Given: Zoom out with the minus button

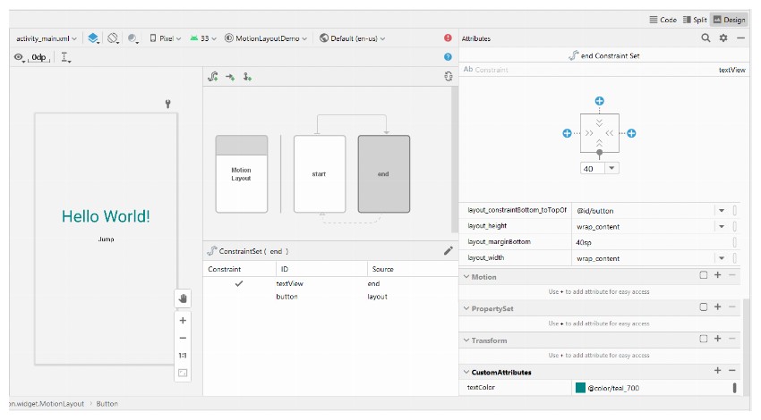Looking at the screenshot, I should click(183, 338).
